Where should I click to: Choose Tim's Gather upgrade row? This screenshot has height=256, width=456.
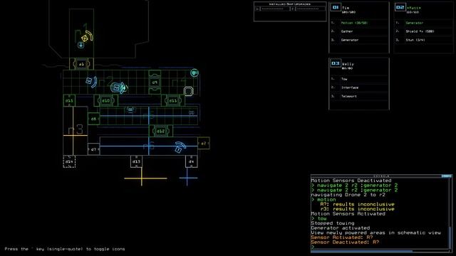(359, 31)
